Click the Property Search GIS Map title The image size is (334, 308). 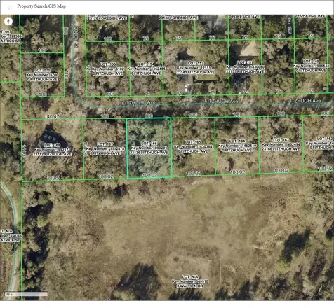coord(41,6)
